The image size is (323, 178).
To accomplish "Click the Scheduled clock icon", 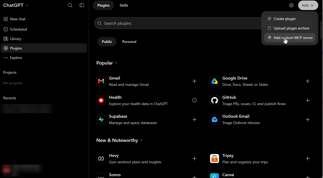I will point(6,29).
